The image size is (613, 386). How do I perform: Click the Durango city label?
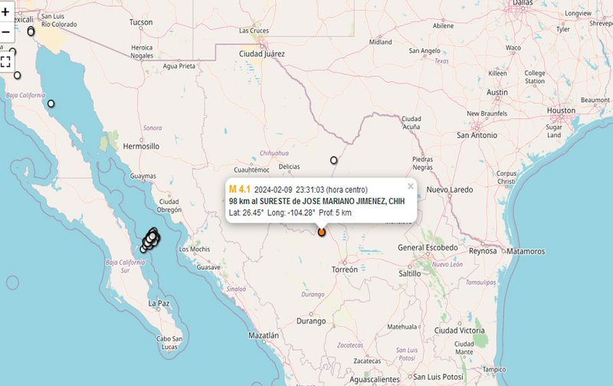311,321
